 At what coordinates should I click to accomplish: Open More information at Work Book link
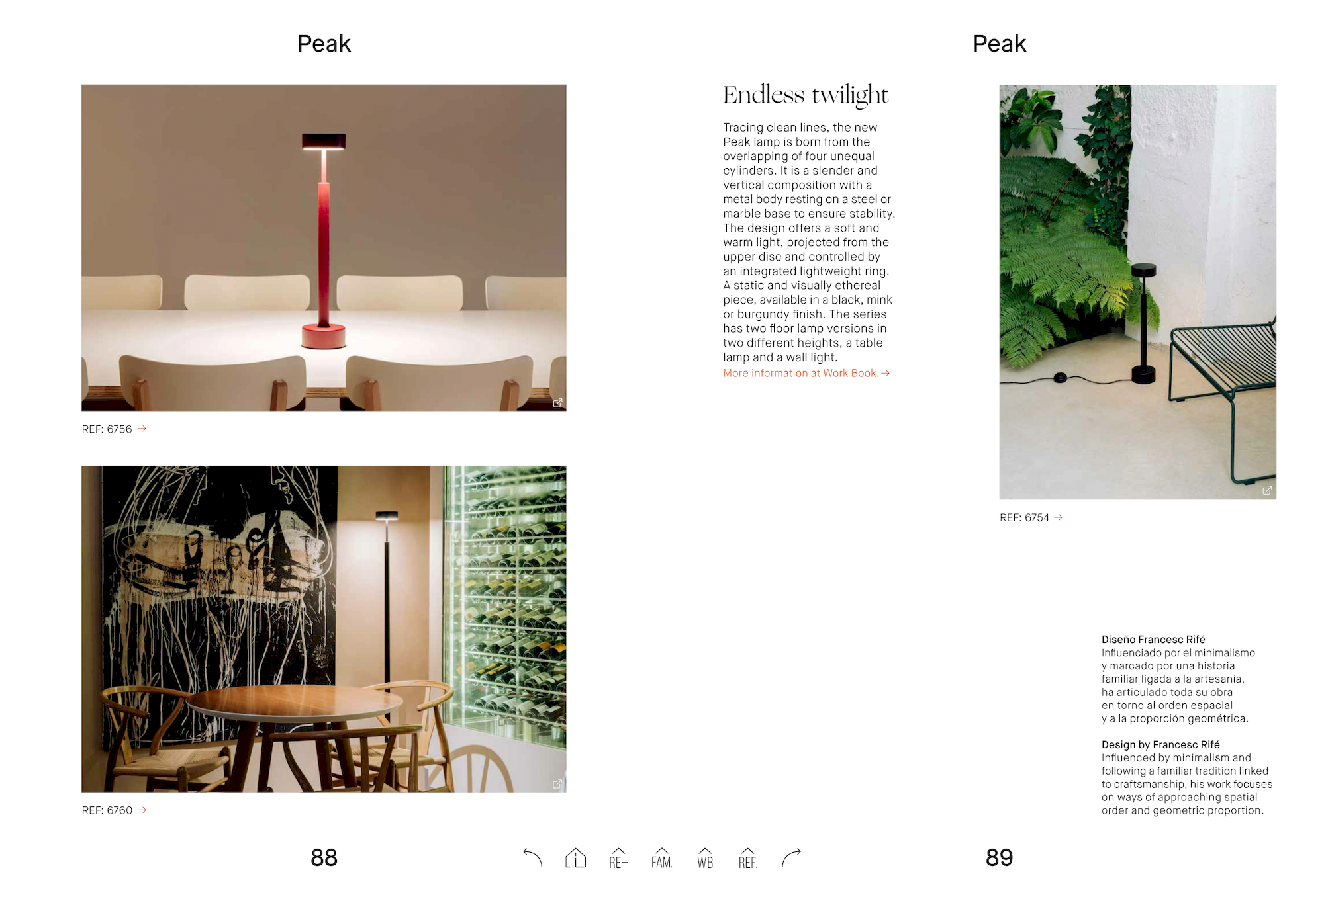click(x=806, y=373)
